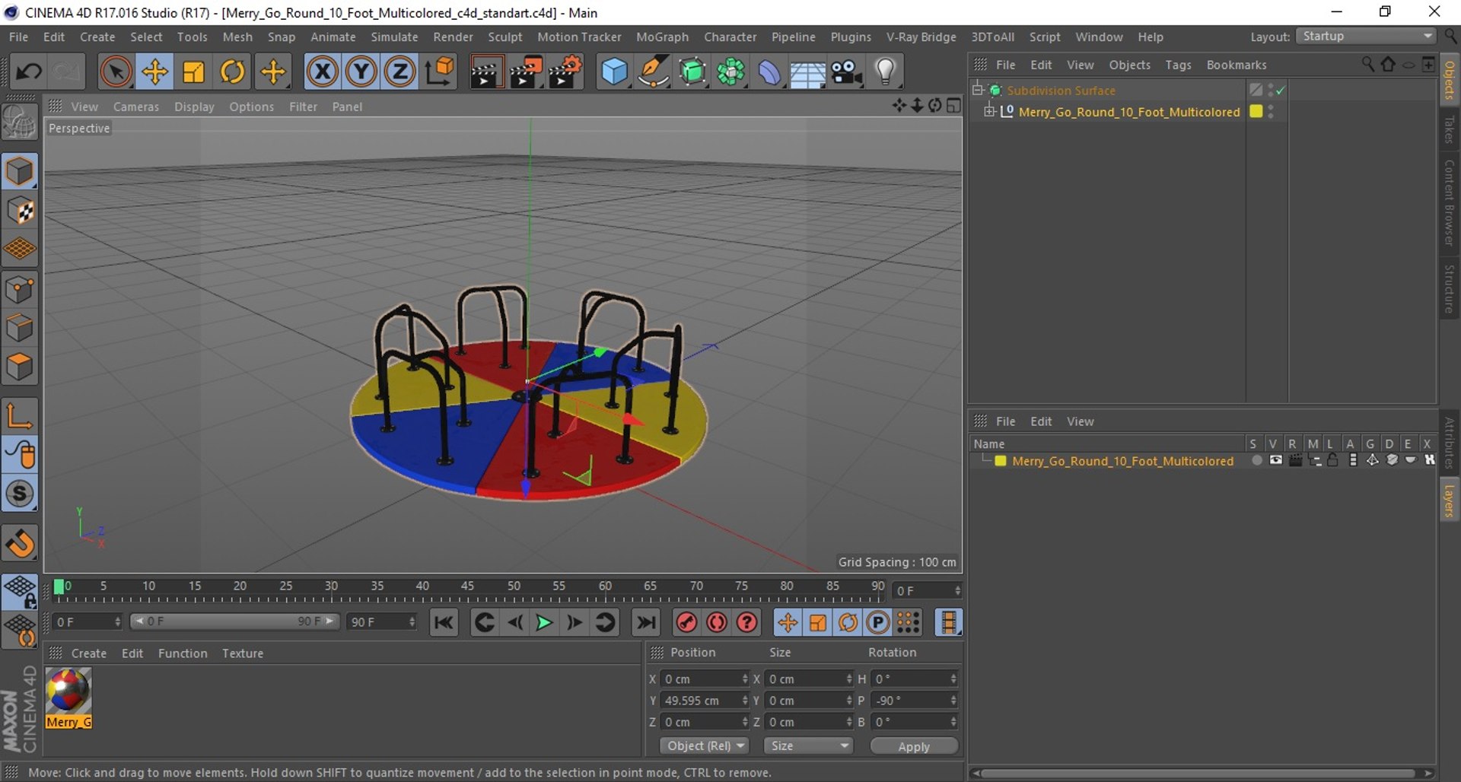Click the Undo arrow icon

pos(29,72)
